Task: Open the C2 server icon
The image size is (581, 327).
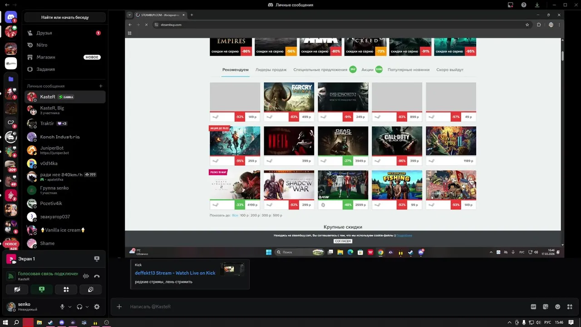Action: tap(11, 122)
